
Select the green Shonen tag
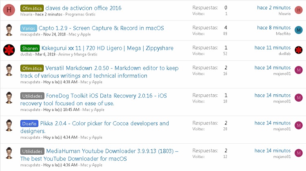[x=30, y=48]
